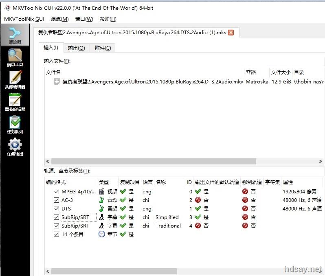Uncheck the AC-3 audio track checkbox

pyautogui.click(x=56, y=200)
